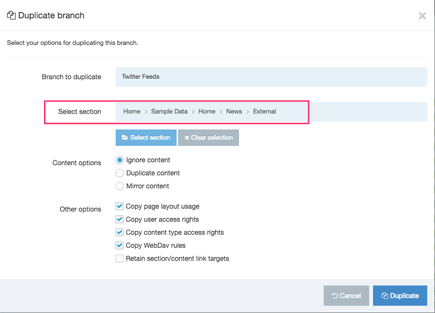This screenshot has height=313, width=435.
Task: Click the second Home breadcrumb item
Action: [207, 112]
